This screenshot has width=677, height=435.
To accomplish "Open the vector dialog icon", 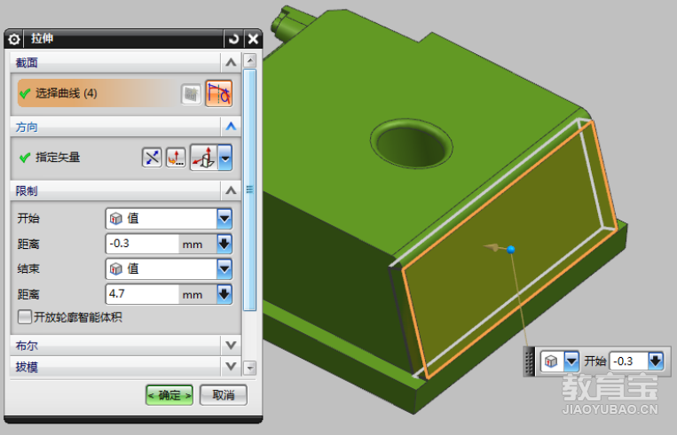I will (x=176, y=158).
